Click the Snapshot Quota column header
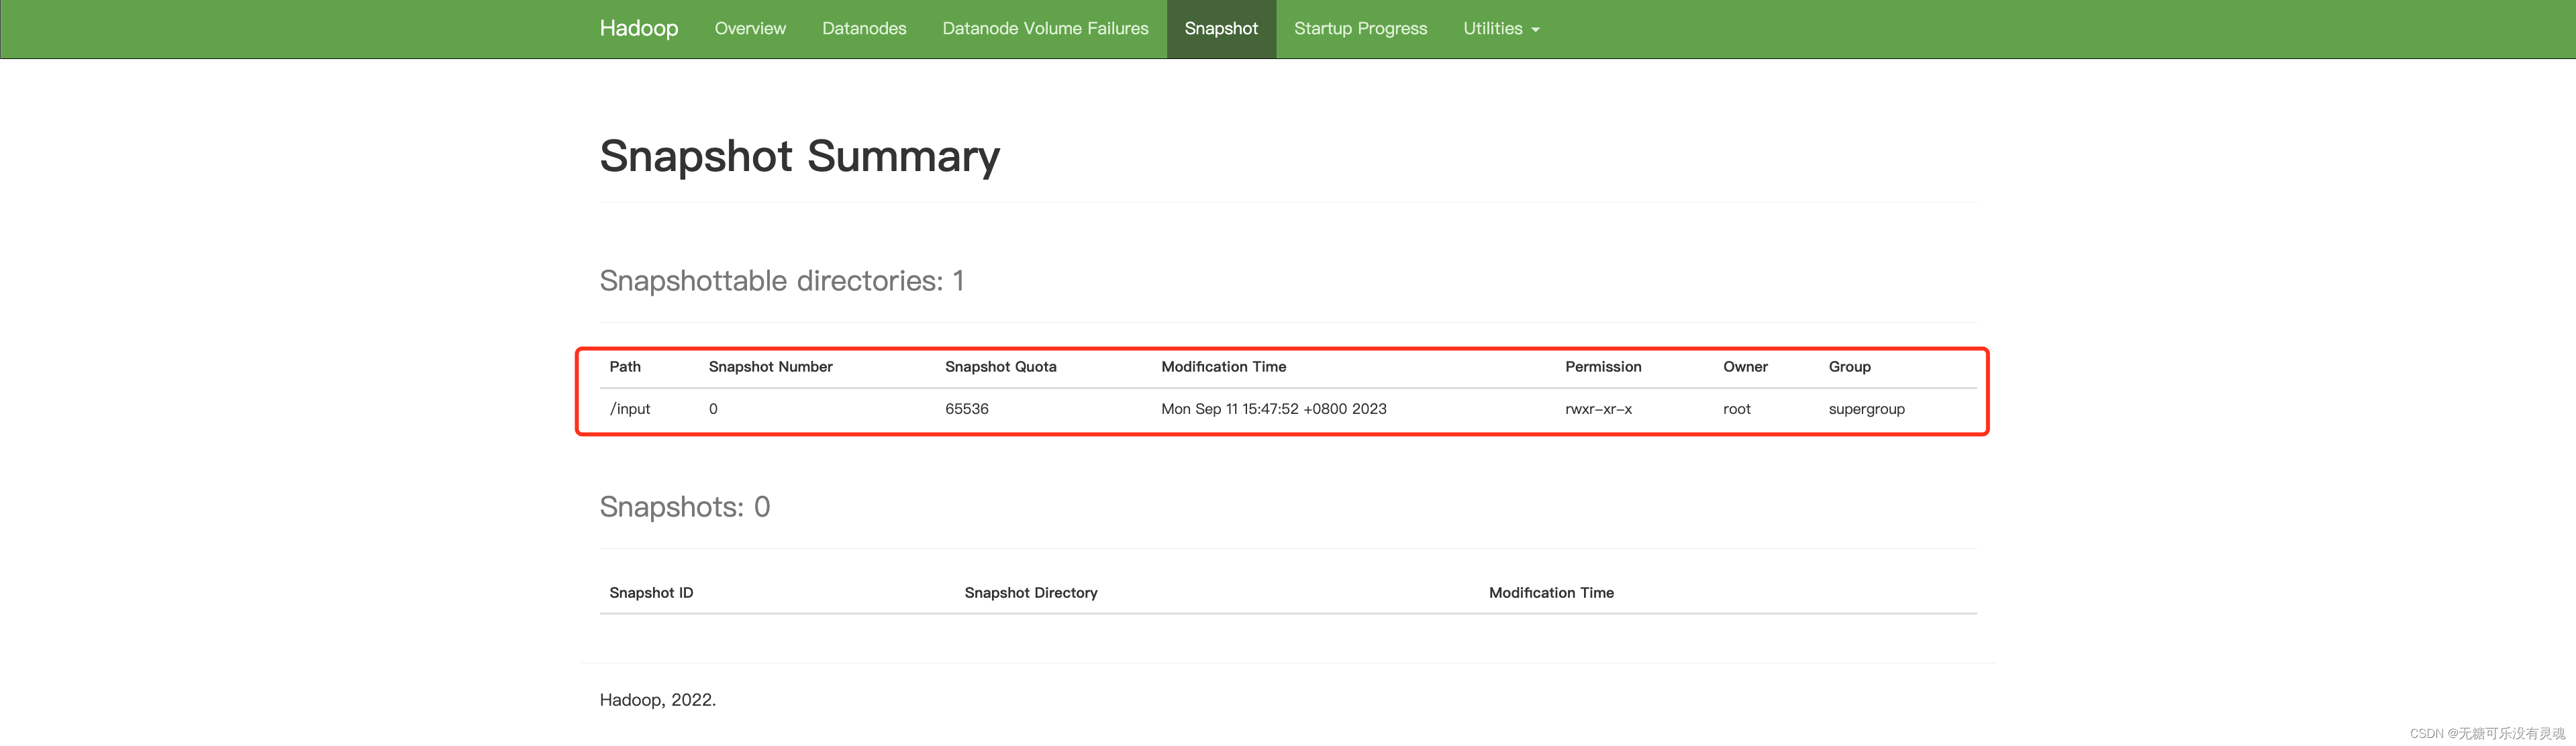2576x746 pixels. 1000,367
